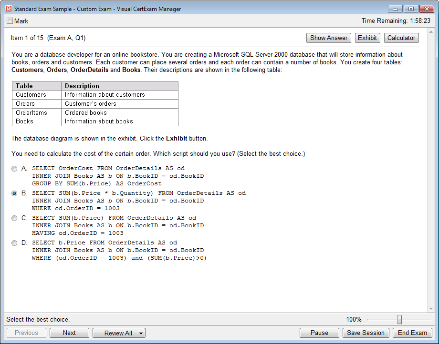The width and height of the screenshot is (439, 344).
Task: Tick the Mark checkbox
Action: tap(10, 21)
